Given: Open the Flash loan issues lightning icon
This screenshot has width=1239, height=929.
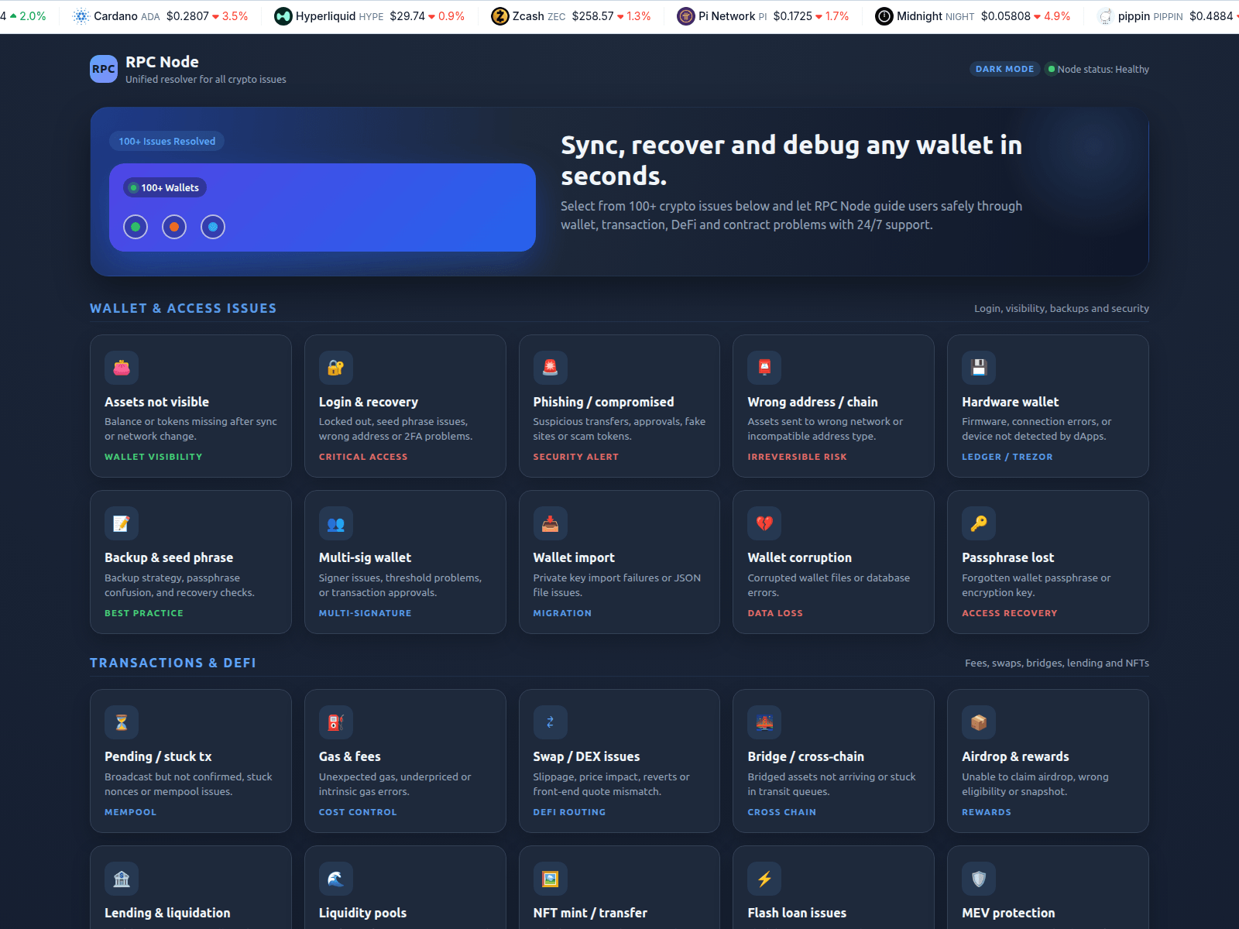Looking at the screenshot, I should [764, 879].
